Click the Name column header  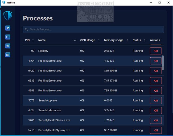(42, 40)
